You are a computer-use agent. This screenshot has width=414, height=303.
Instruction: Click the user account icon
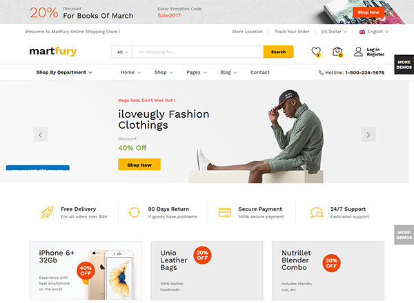pos(358,51)
